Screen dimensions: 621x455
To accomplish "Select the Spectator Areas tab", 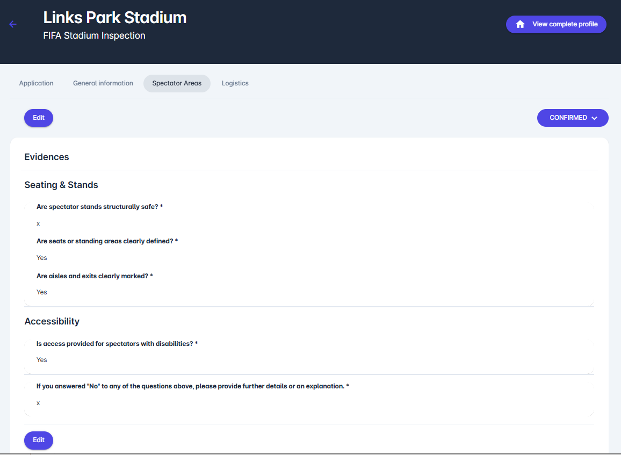I will point(177,83).
